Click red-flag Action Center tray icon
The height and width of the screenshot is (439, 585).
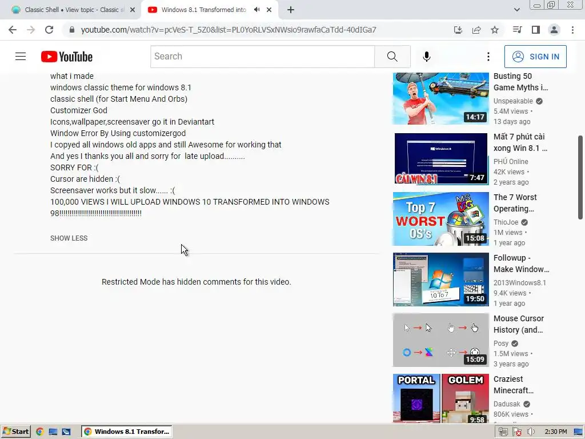click(516, 432)
